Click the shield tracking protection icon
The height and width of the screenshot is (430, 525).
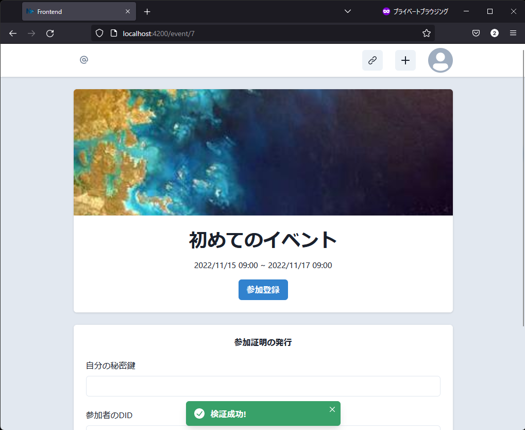pyautogui.click(x=99, y=34)
